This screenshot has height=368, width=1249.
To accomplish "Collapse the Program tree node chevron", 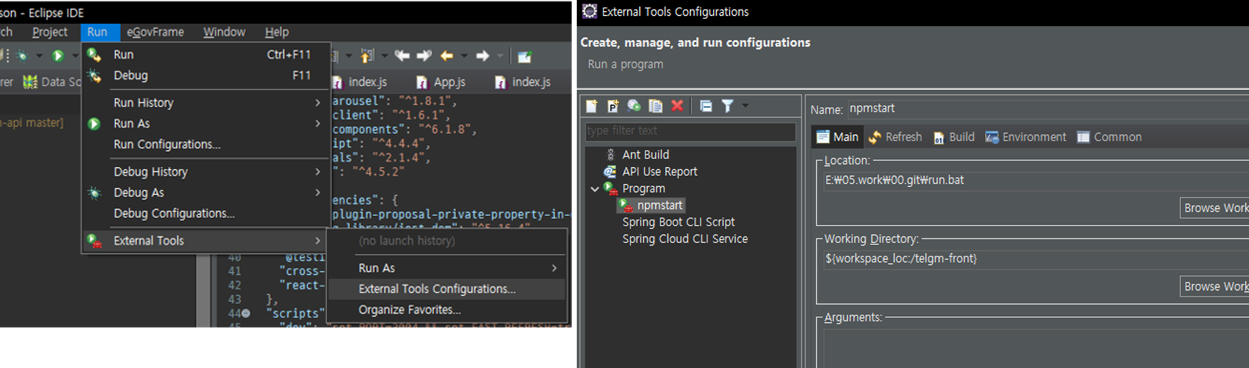I will click(x=594, y=189).
